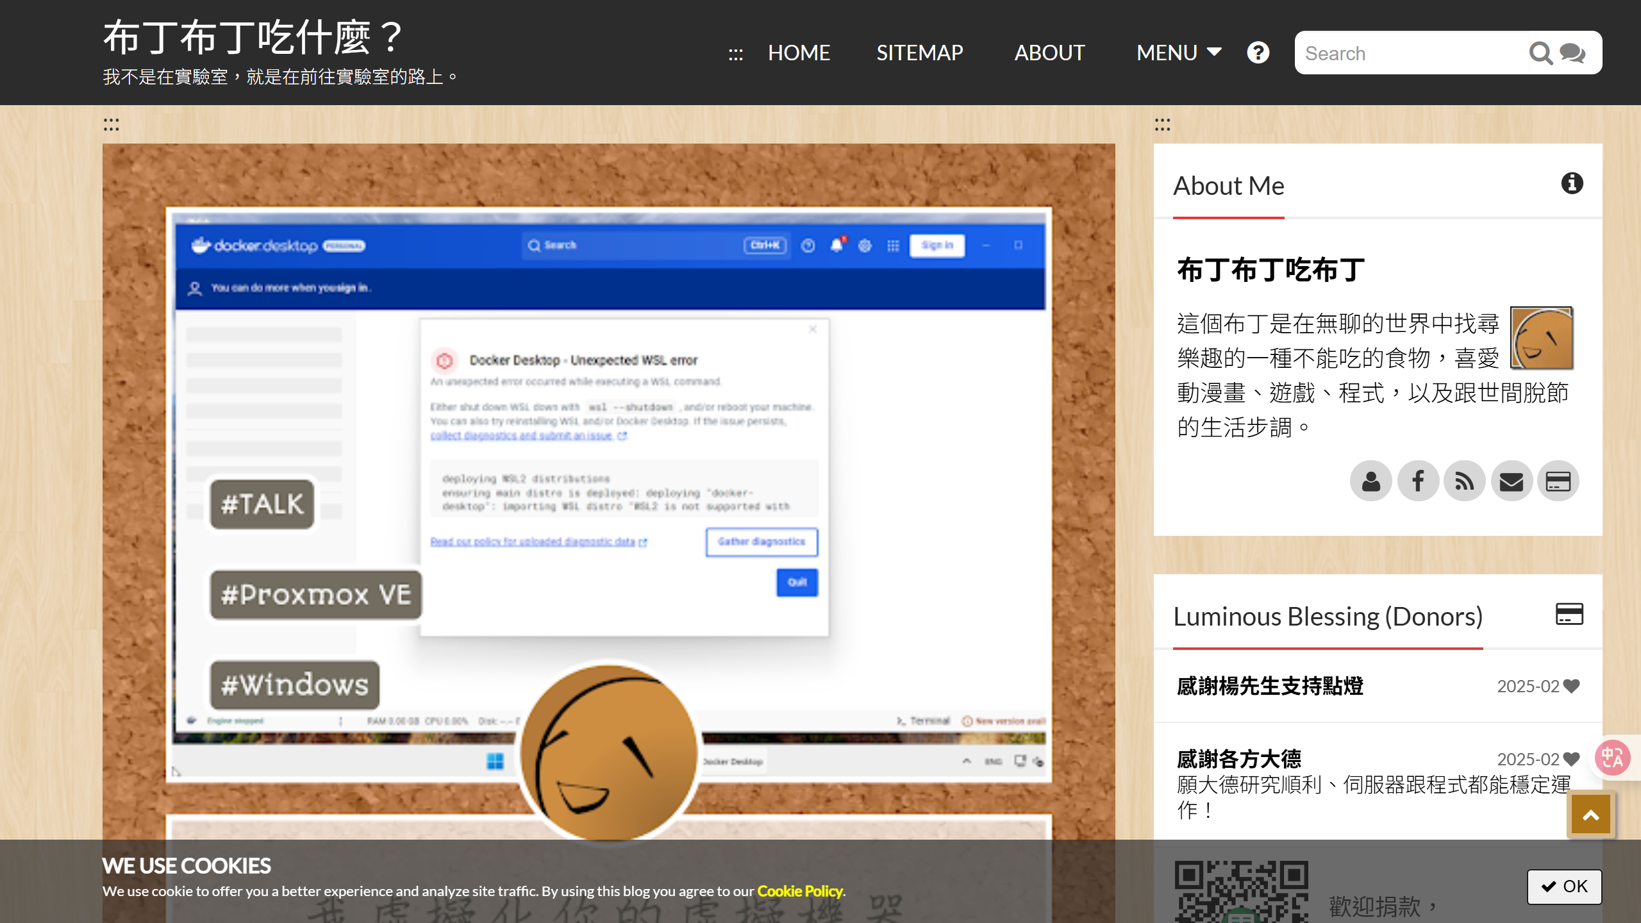
Task: Accept cookies with the OK button
Action: pos(1564,886)
